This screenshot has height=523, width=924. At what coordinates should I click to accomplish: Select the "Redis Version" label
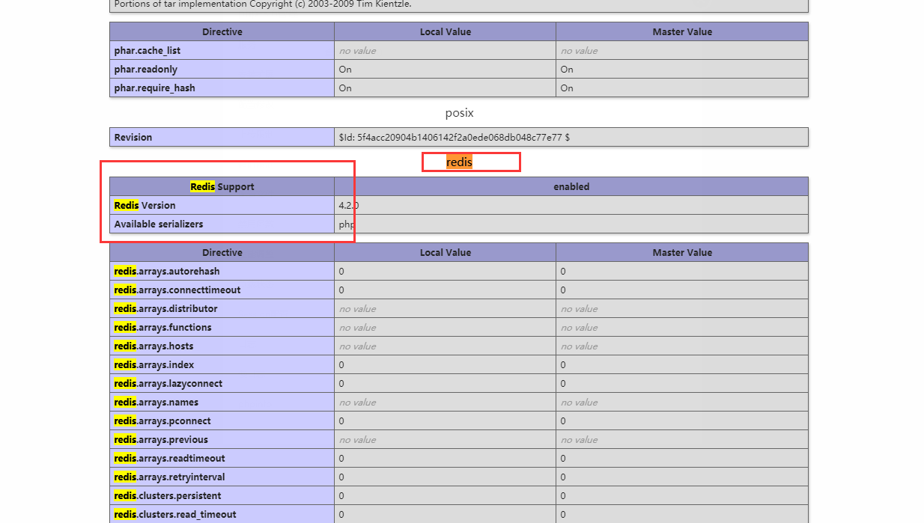[145, 206]
